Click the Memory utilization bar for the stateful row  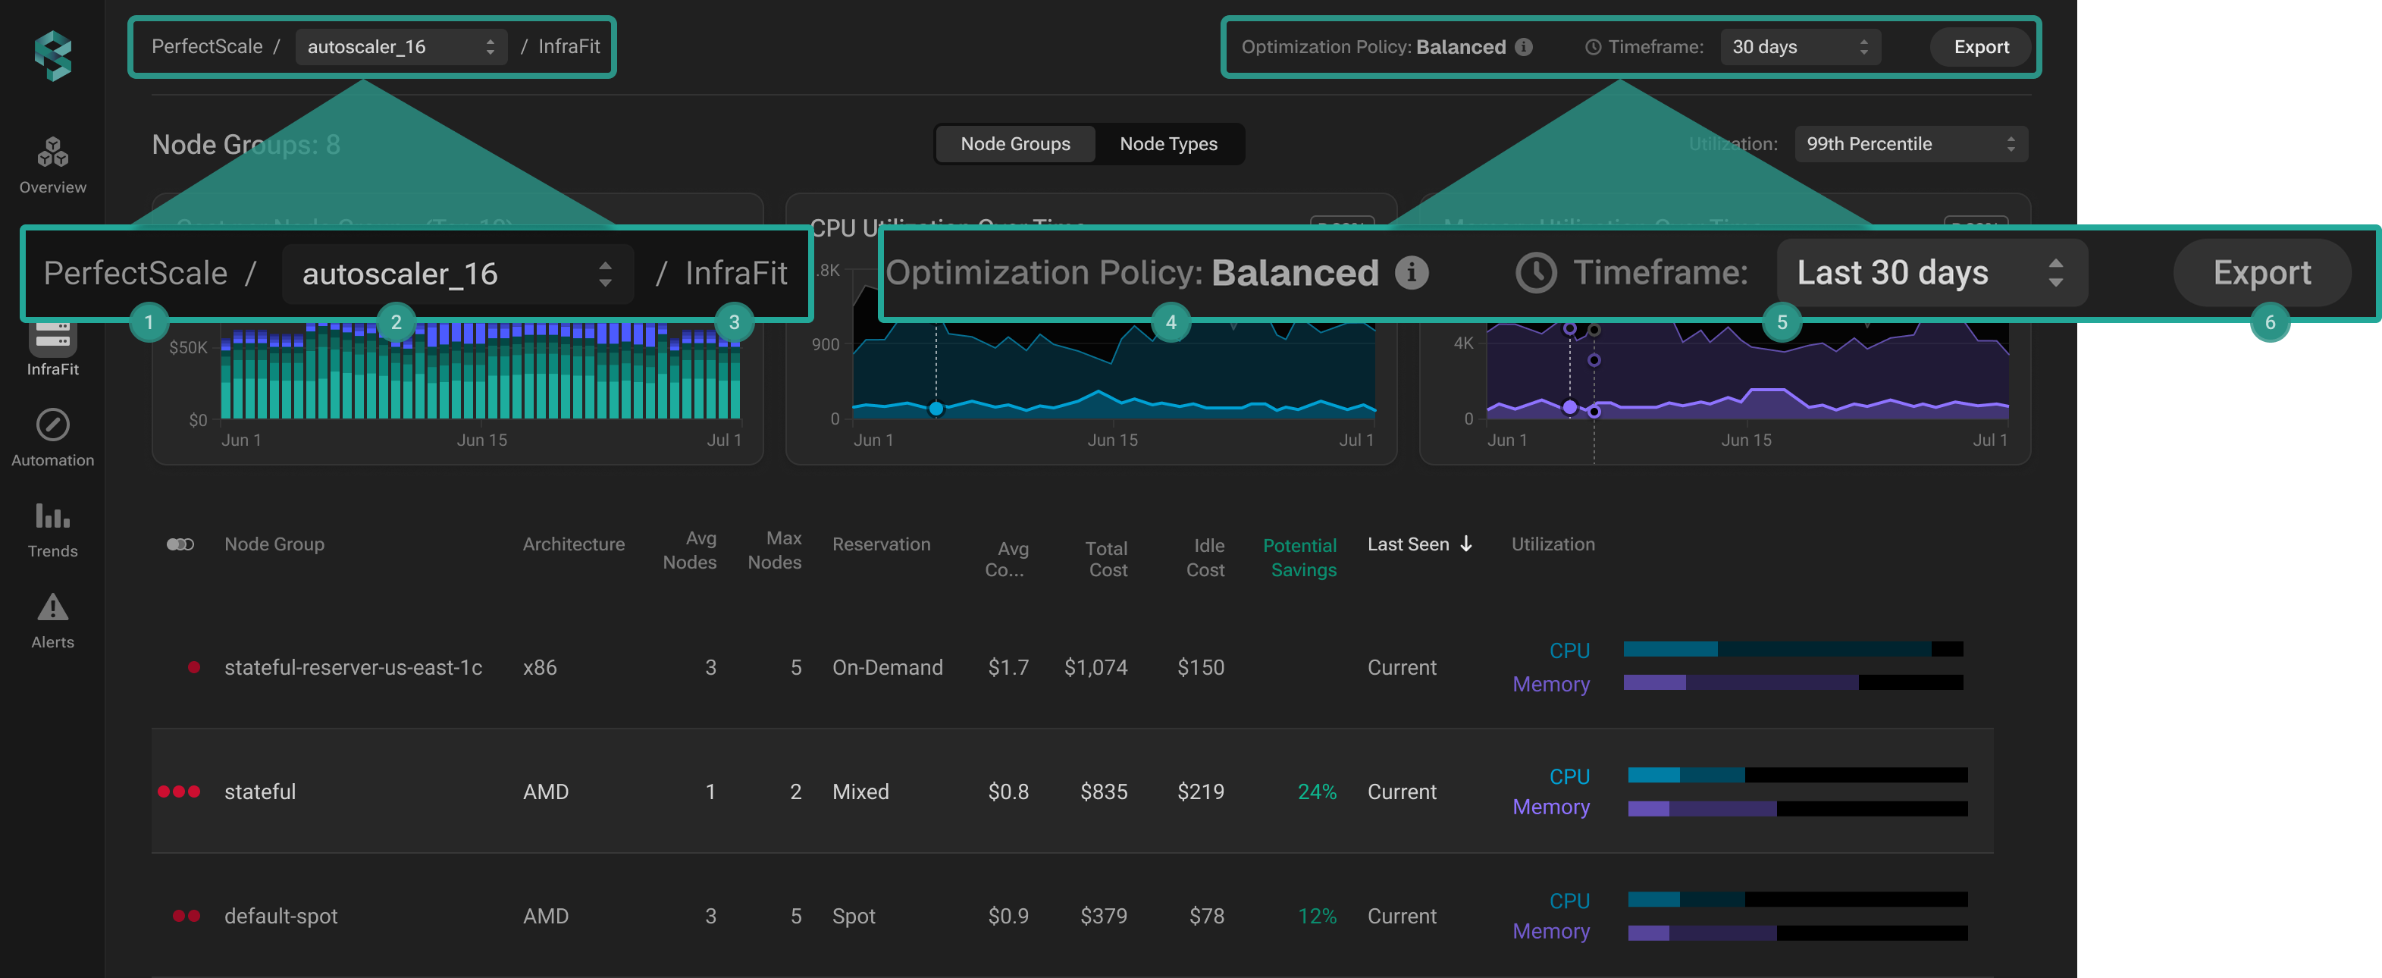point(1797,809)
